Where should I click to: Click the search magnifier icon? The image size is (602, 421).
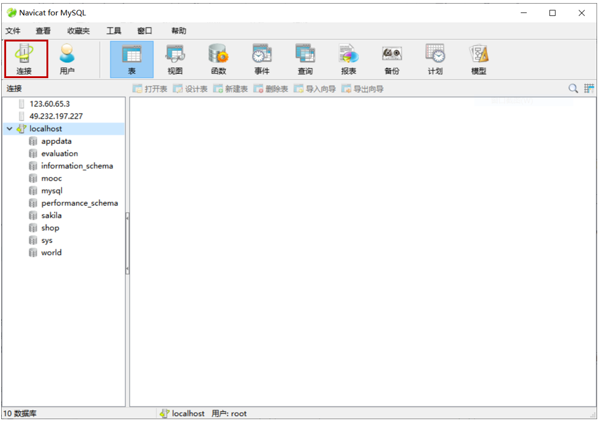point(573,88)
